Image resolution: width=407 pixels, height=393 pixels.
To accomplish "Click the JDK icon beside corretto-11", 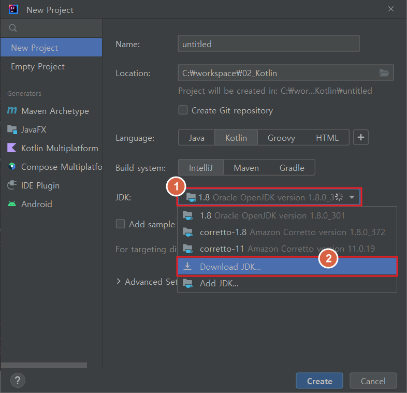I will point(187,249).
